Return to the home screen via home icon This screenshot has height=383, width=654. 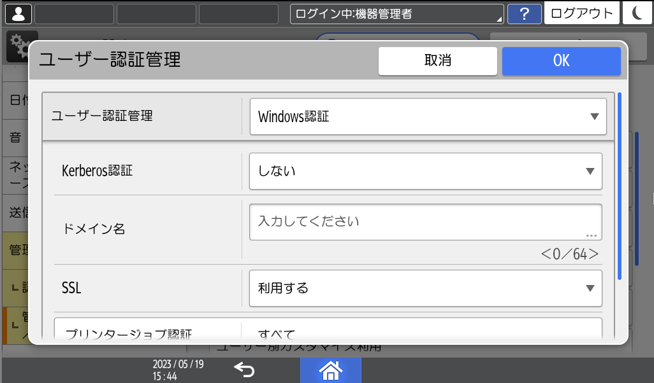pos(330,370)
